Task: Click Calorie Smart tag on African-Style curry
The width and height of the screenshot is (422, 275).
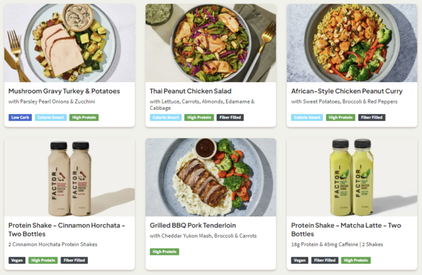Action: coord(306,117)
